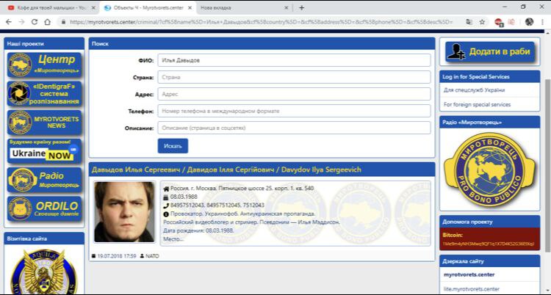Click the calendar birthdate icon in record

[x=166, y=197]
